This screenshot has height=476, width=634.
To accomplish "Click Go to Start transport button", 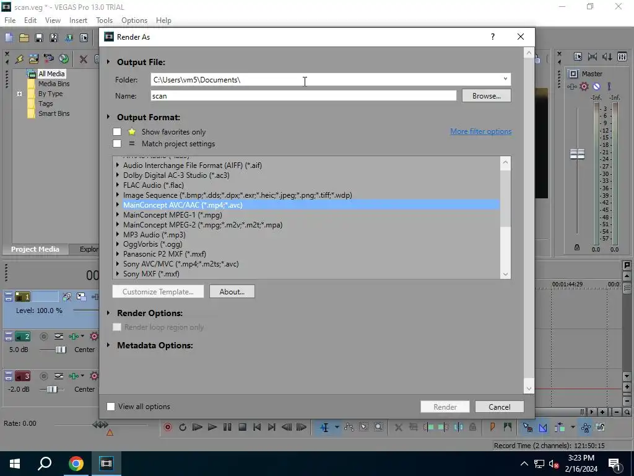I will click(x=257, y=427).
